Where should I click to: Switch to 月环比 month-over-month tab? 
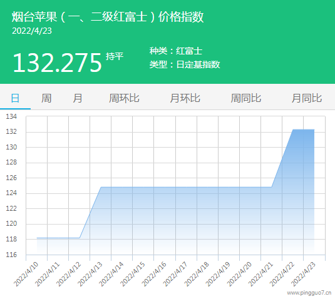tap(185, 98)
